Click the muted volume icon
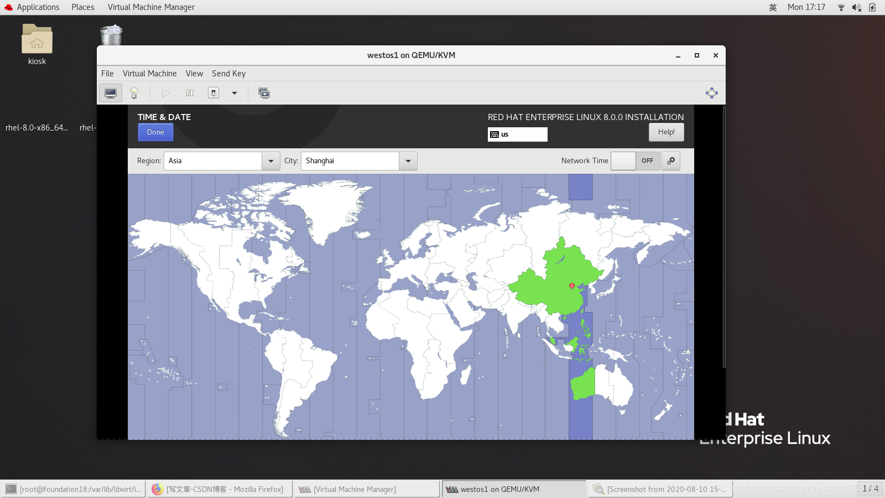Screen dimensions: 885x498 [857, 7]
